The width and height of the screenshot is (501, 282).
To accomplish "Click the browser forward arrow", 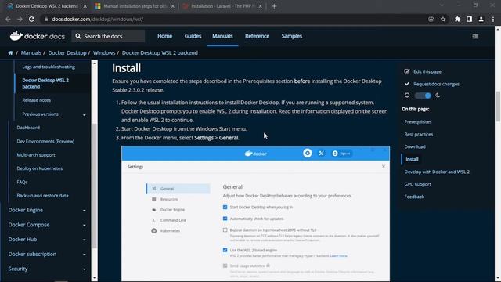I will coord(20,19).
